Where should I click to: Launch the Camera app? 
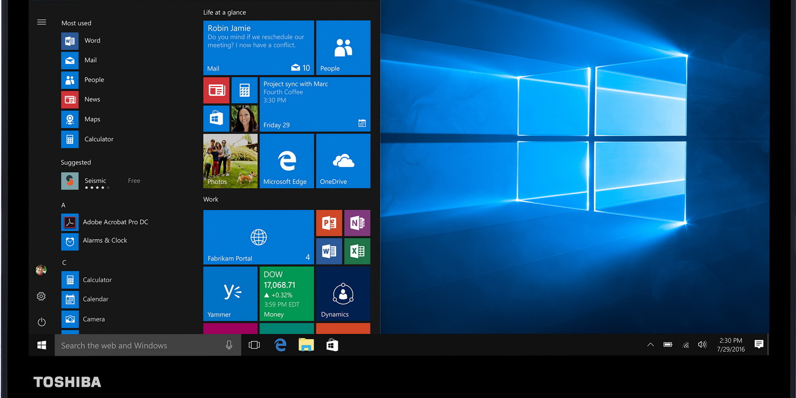coord(83,319)
